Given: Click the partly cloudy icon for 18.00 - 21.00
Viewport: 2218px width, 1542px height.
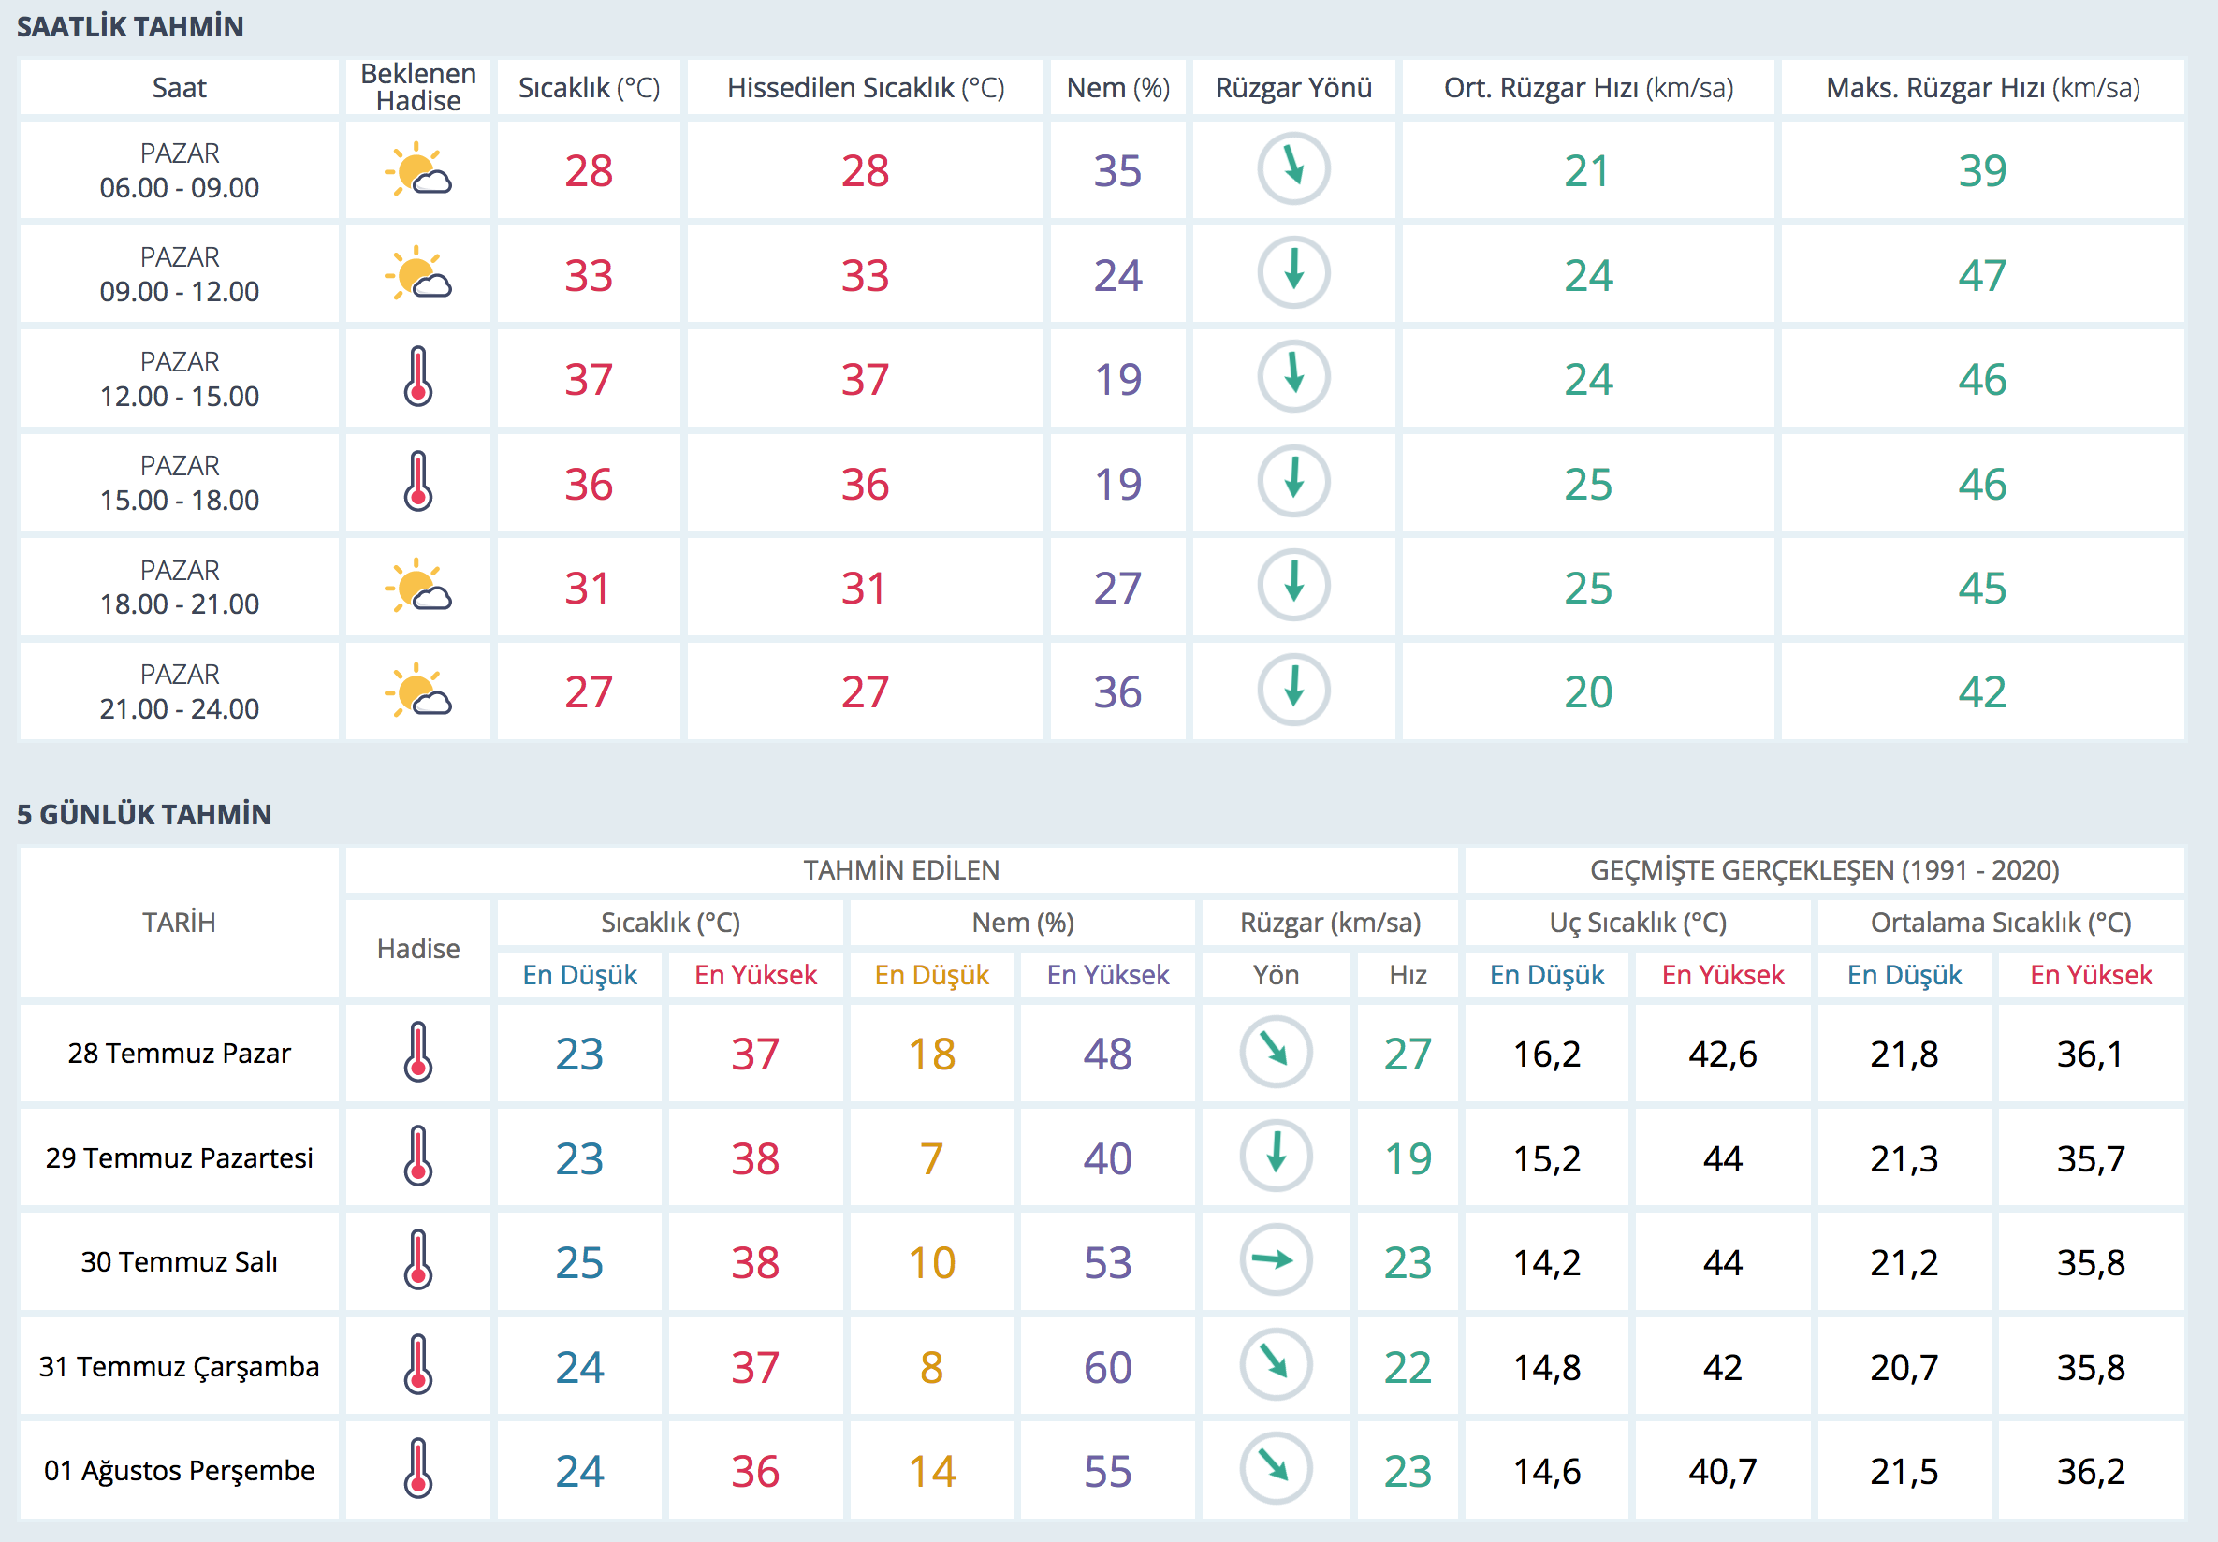Looking at the screenshot, I should [418, 587].
